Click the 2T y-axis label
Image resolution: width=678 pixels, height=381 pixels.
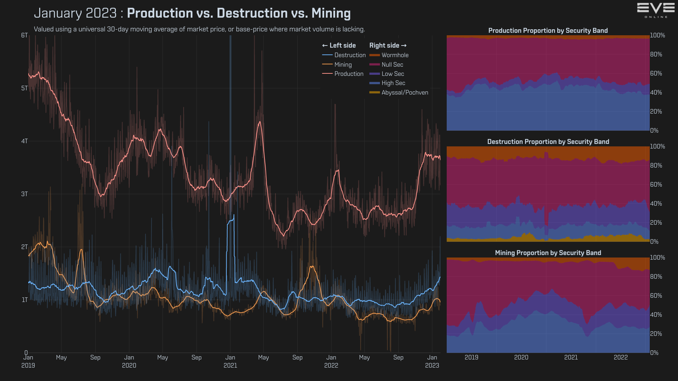coord(24,247)
